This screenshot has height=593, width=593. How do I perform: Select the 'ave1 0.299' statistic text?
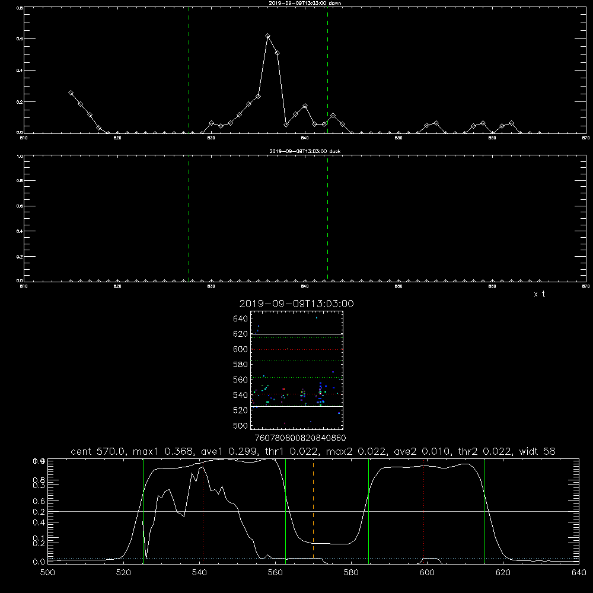point(230,451)
